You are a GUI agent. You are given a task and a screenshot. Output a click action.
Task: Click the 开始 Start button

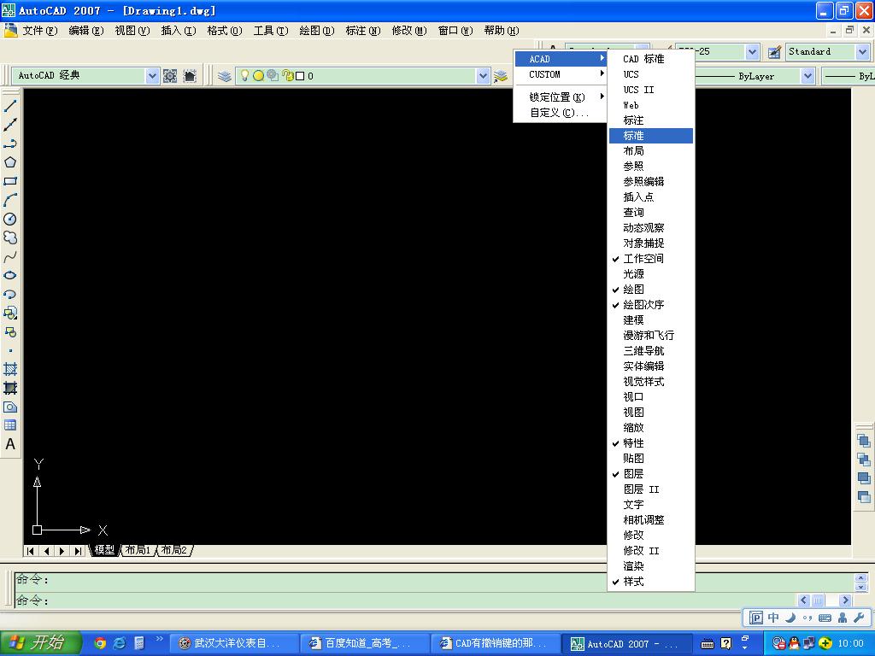coord(40,642)
